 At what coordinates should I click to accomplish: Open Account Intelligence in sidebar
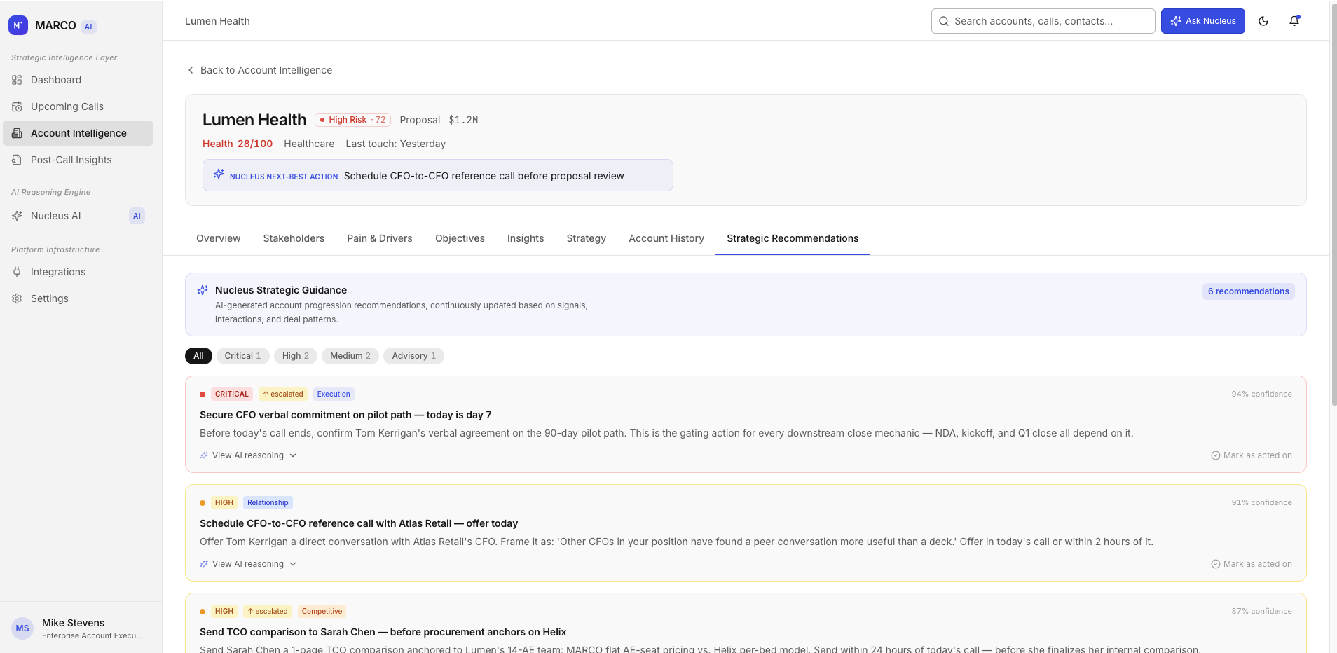[78, 133]
